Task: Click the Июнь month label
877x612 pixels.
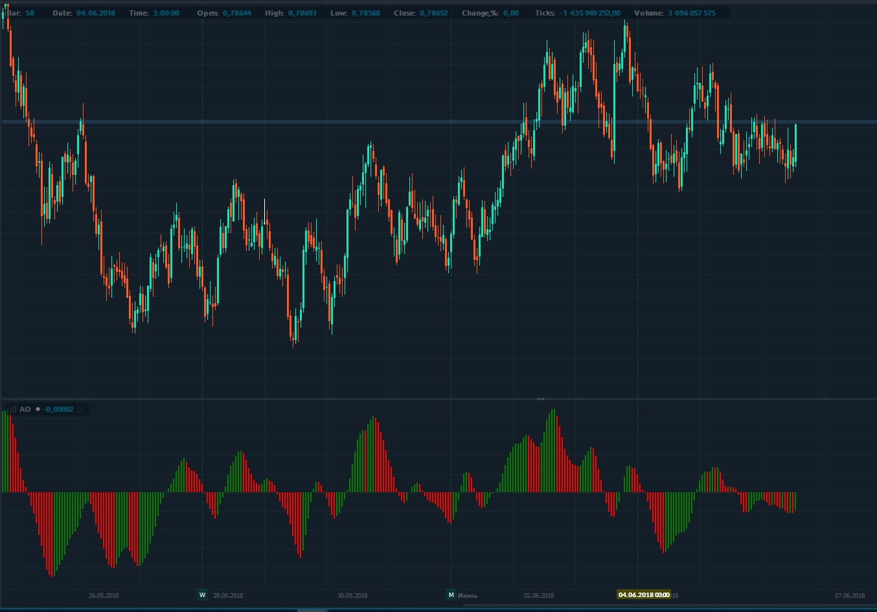Action: click(x=468, y=595)
